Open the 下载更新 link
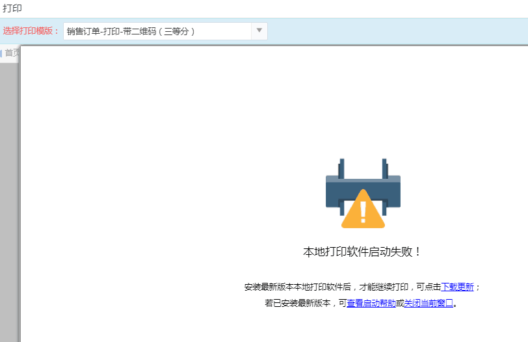 click(x=458, y=287)
